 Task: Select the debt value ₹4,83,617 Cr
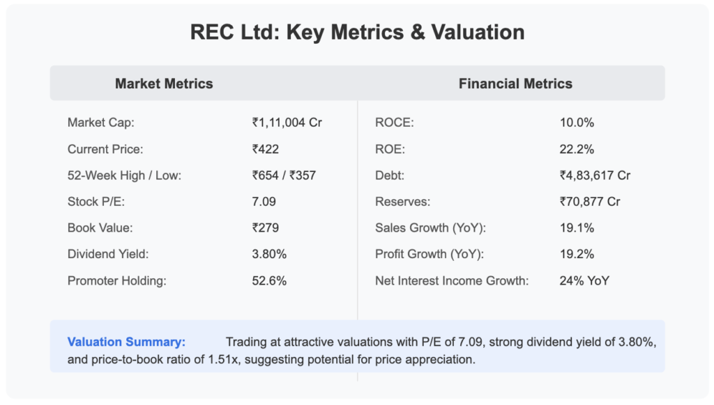(x=595, y=175)
